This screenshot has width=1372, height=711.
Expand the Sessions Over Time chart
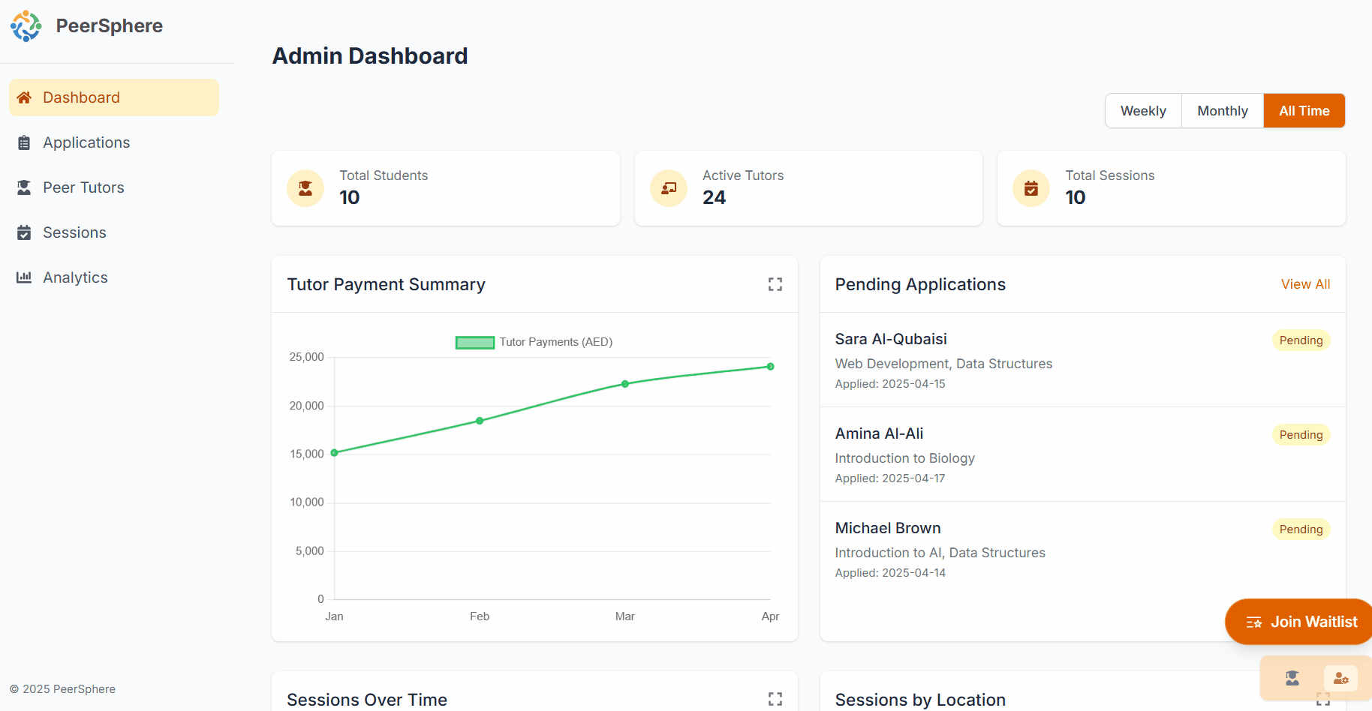click(775, 699)
